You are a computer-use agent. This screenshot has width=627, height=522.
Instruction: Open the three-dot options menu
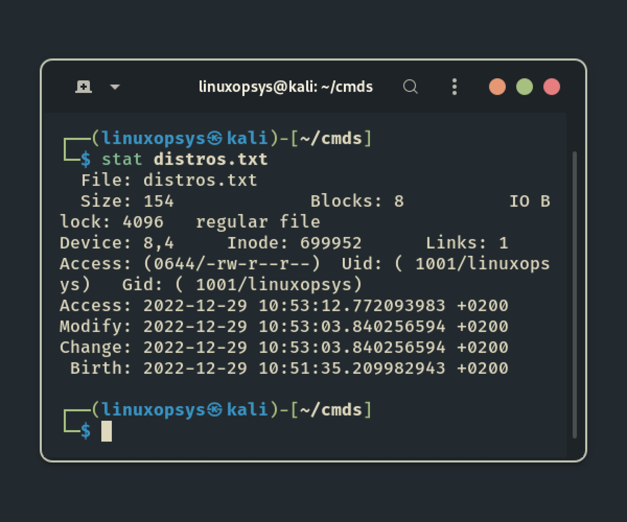pyautogui.click(x=454, y=87)
